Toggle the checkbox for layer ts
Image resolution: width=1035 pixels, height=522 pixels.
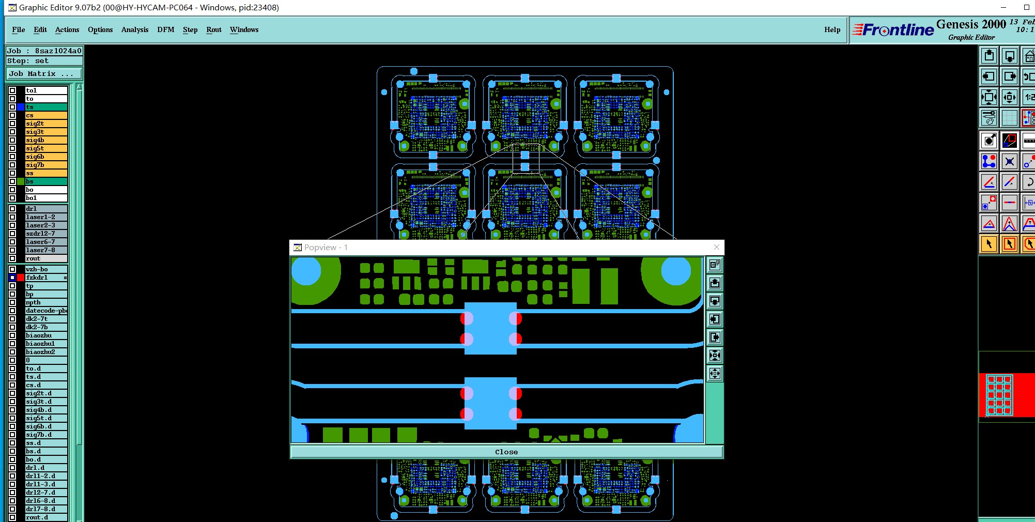12,107
